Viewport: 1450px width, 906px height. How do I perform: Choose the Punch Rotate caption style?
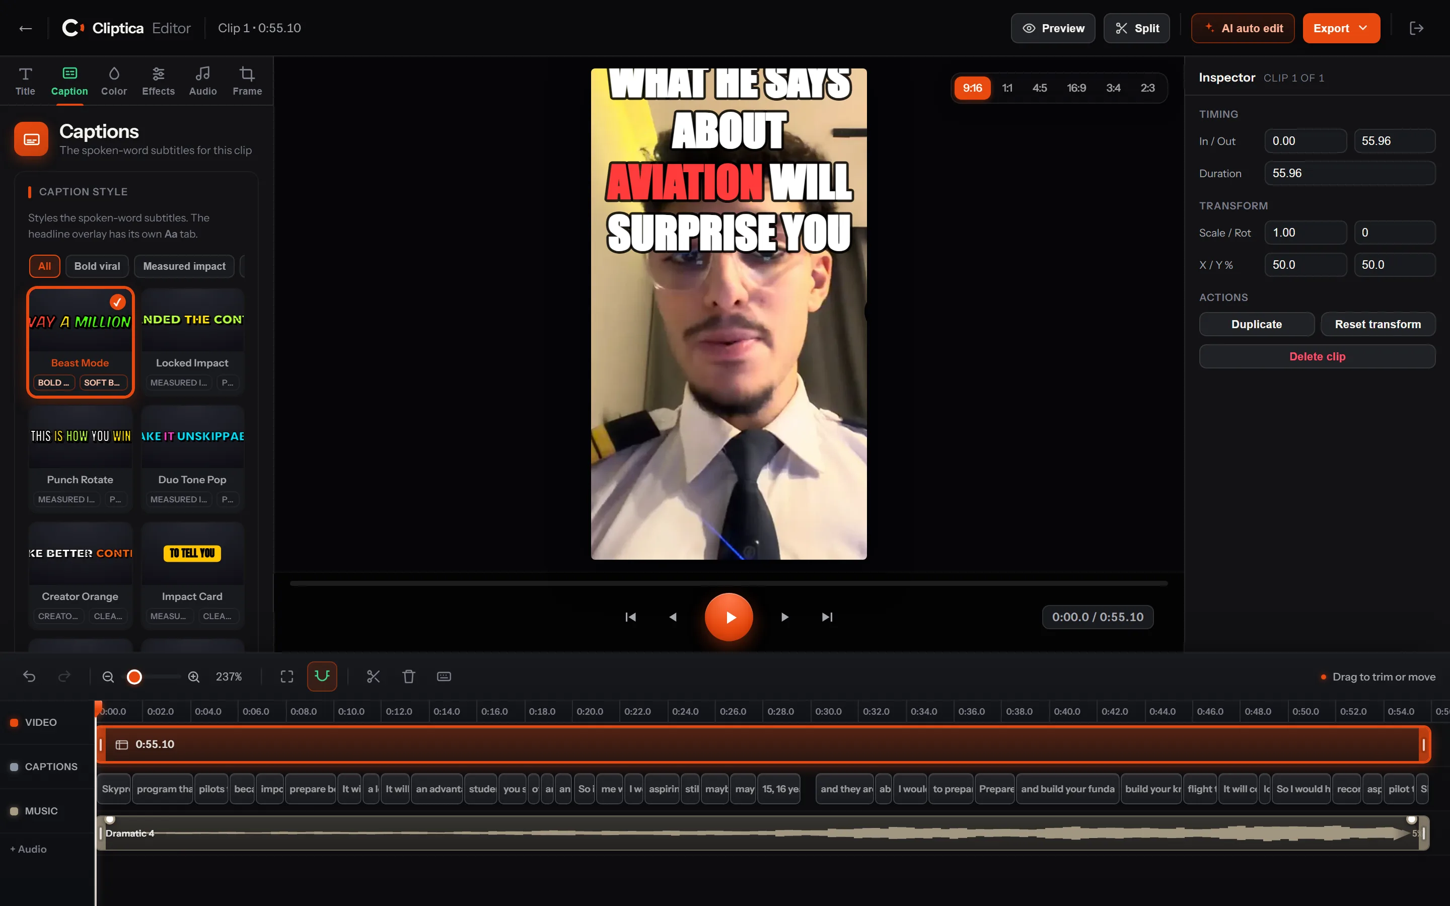[x=80, y=459]
